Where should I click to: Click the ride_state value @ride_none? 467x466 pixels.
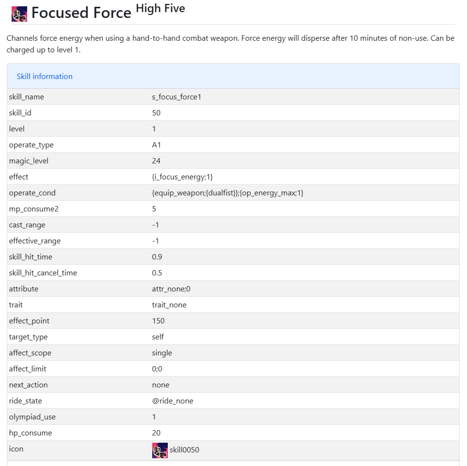pyautogui.click(x=173, y=401)
